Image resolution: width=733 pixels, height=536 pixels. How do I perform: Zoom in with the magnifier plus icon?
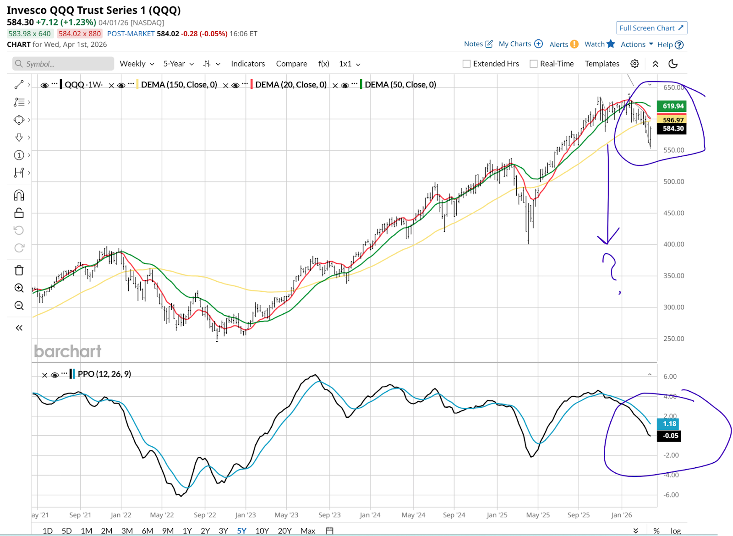(x=19, y=288)
